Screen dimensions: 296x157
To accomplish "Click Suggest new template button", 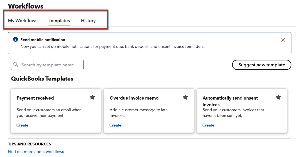I will point(262,65).
